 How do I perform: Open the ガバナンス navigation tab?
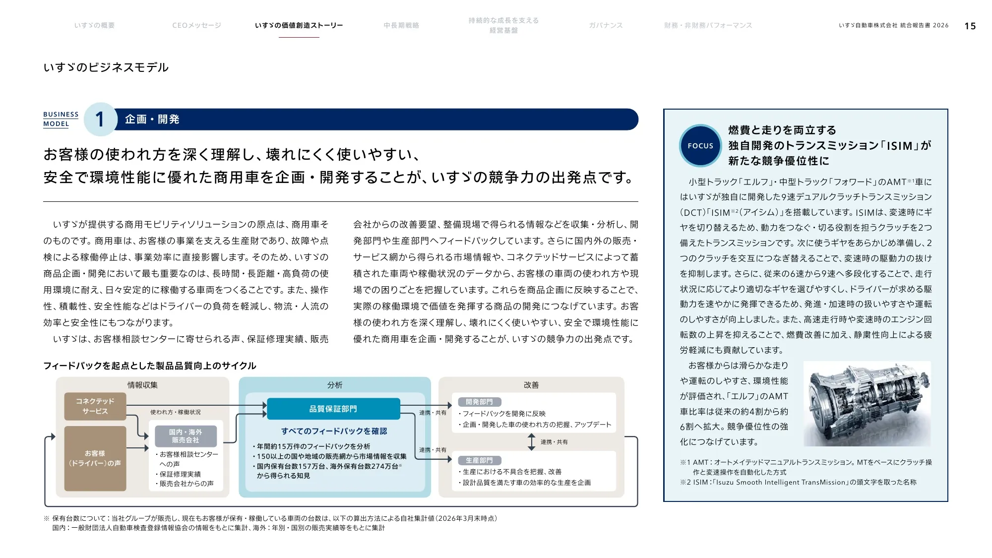tap(606, 25)
